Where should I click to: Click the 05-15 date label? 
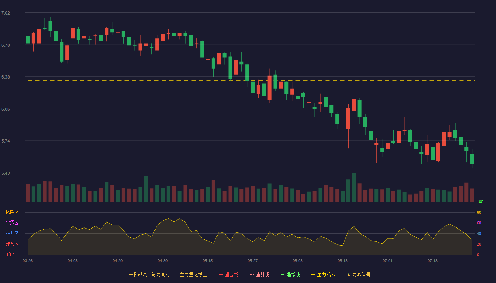pos(208,261)
